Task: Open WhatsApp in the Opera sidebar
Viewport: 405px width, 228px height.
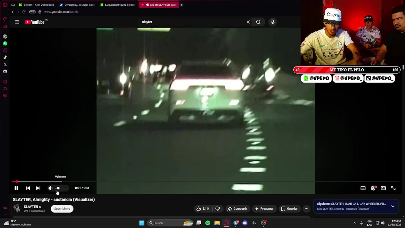Action: (x=5, y=43)
